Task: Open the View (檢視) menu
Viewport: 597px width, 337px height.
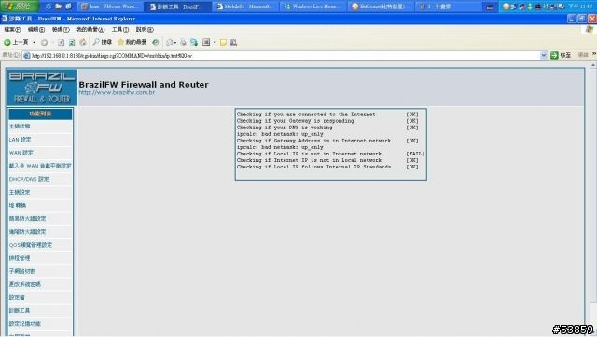Action: [x=61, y=29]
